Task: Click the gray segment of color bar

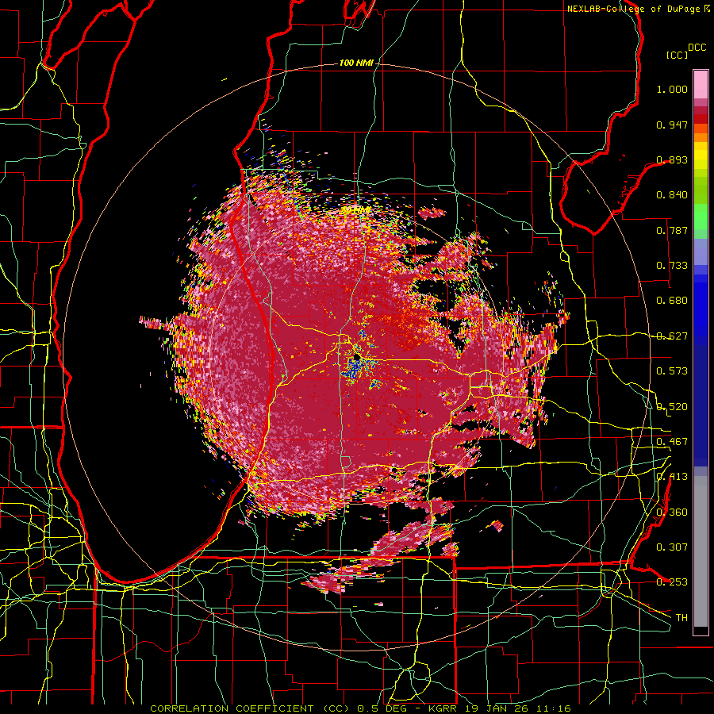Action: coord(701,551)
